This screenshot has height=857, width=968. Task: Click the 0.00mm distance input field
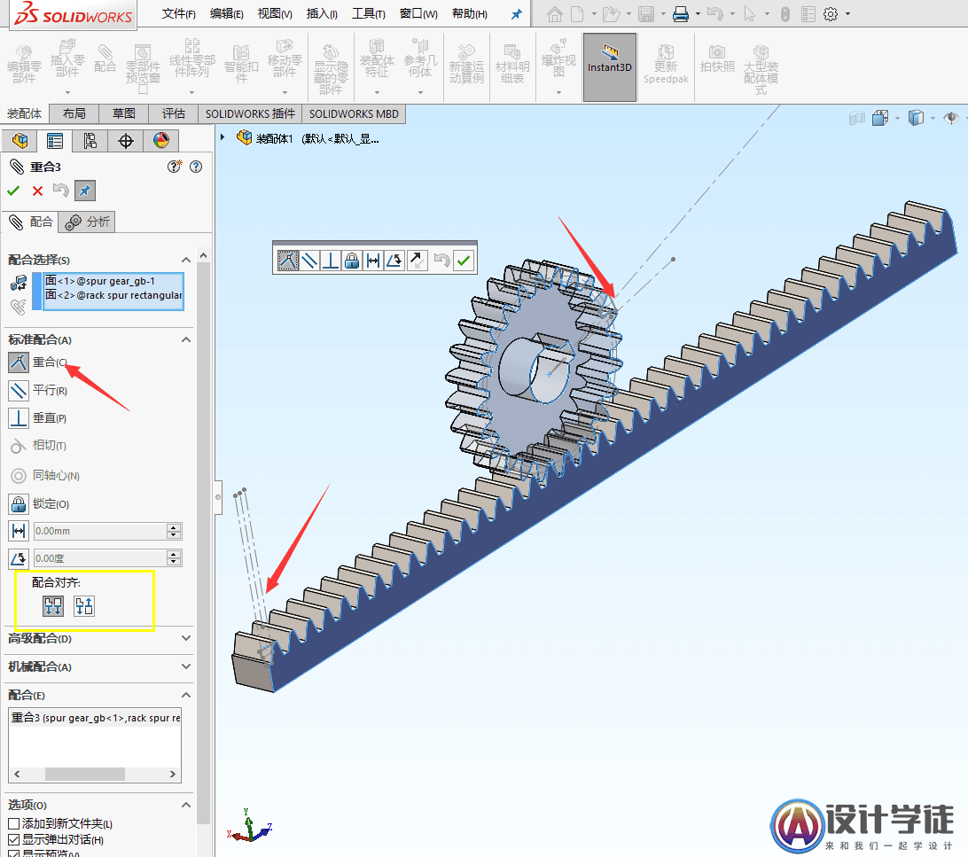pos(100,531)
